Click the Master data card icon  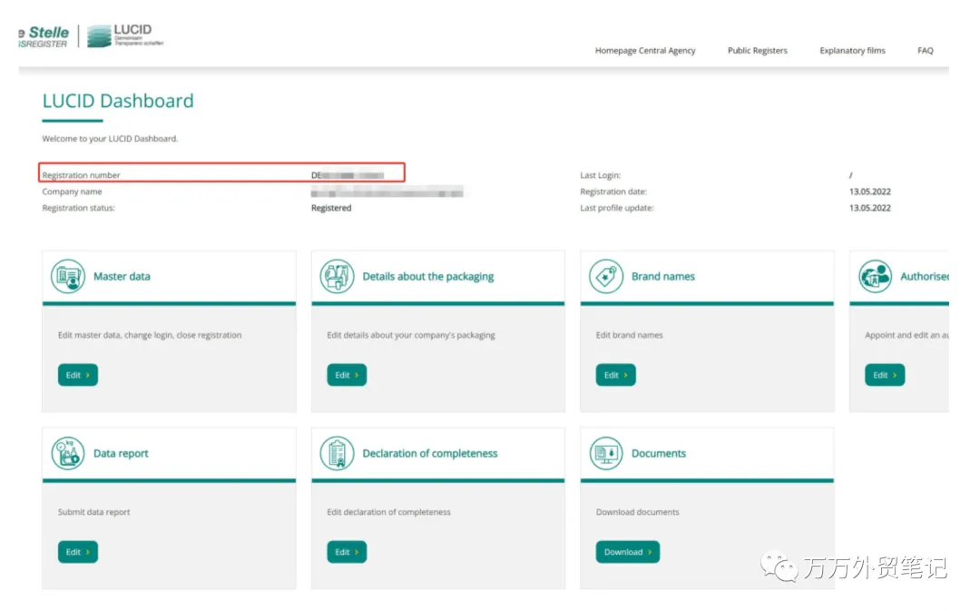pyautogui.click(x=67, y=276)
